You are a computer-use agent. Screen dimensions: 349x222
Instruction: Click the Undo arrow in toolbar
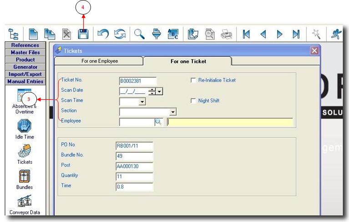[x=103, y=34]
